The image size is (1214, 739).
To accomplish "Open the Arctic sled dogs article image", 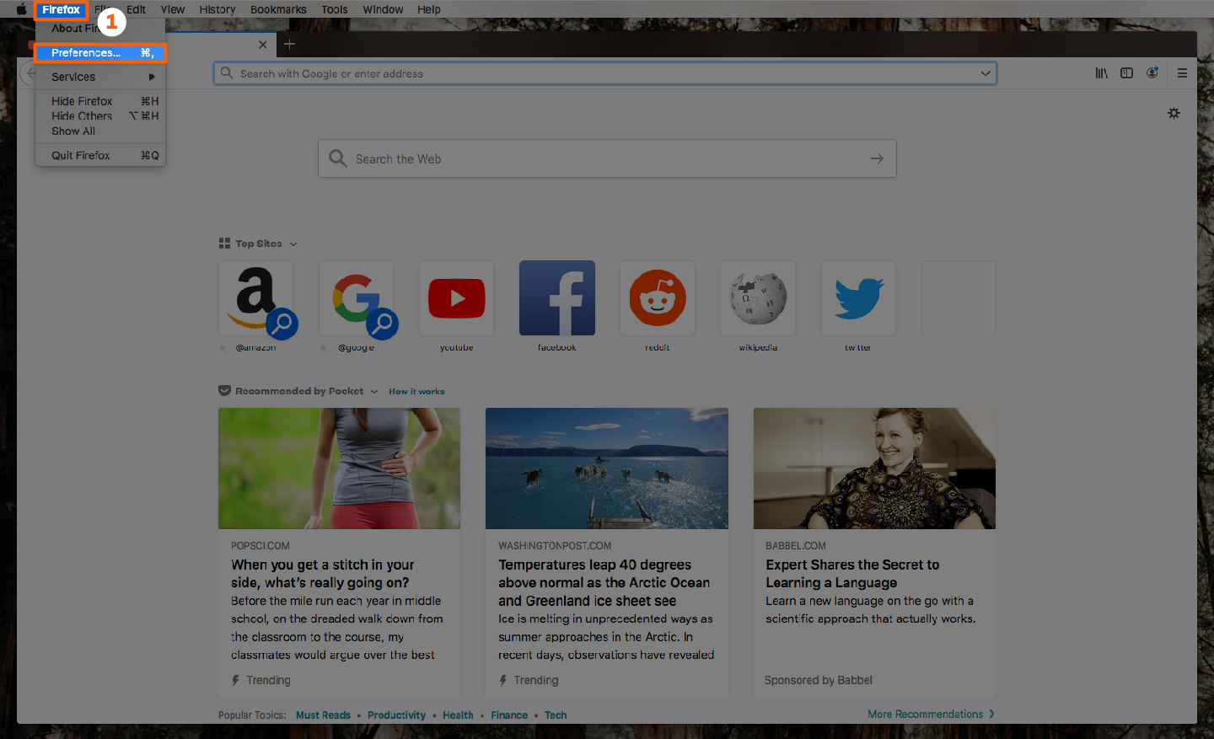I will pyautogui.click(x=607, y=469).
